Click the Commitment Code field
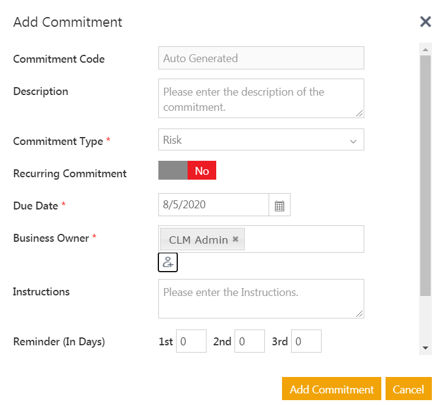Screen dimensions: 441x405 (261, 58)
